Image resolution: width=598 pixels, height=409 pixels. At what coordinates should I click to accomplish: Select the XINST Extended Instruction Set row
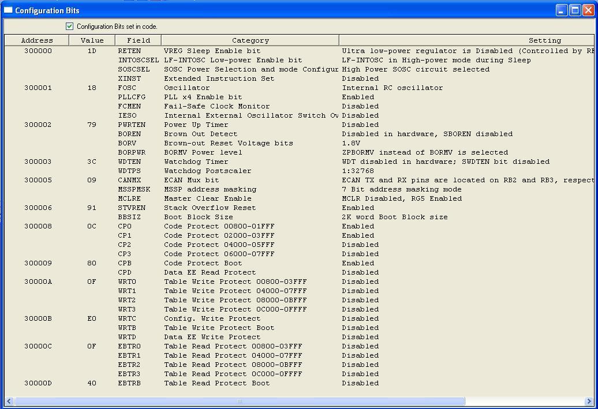point(299,78)
